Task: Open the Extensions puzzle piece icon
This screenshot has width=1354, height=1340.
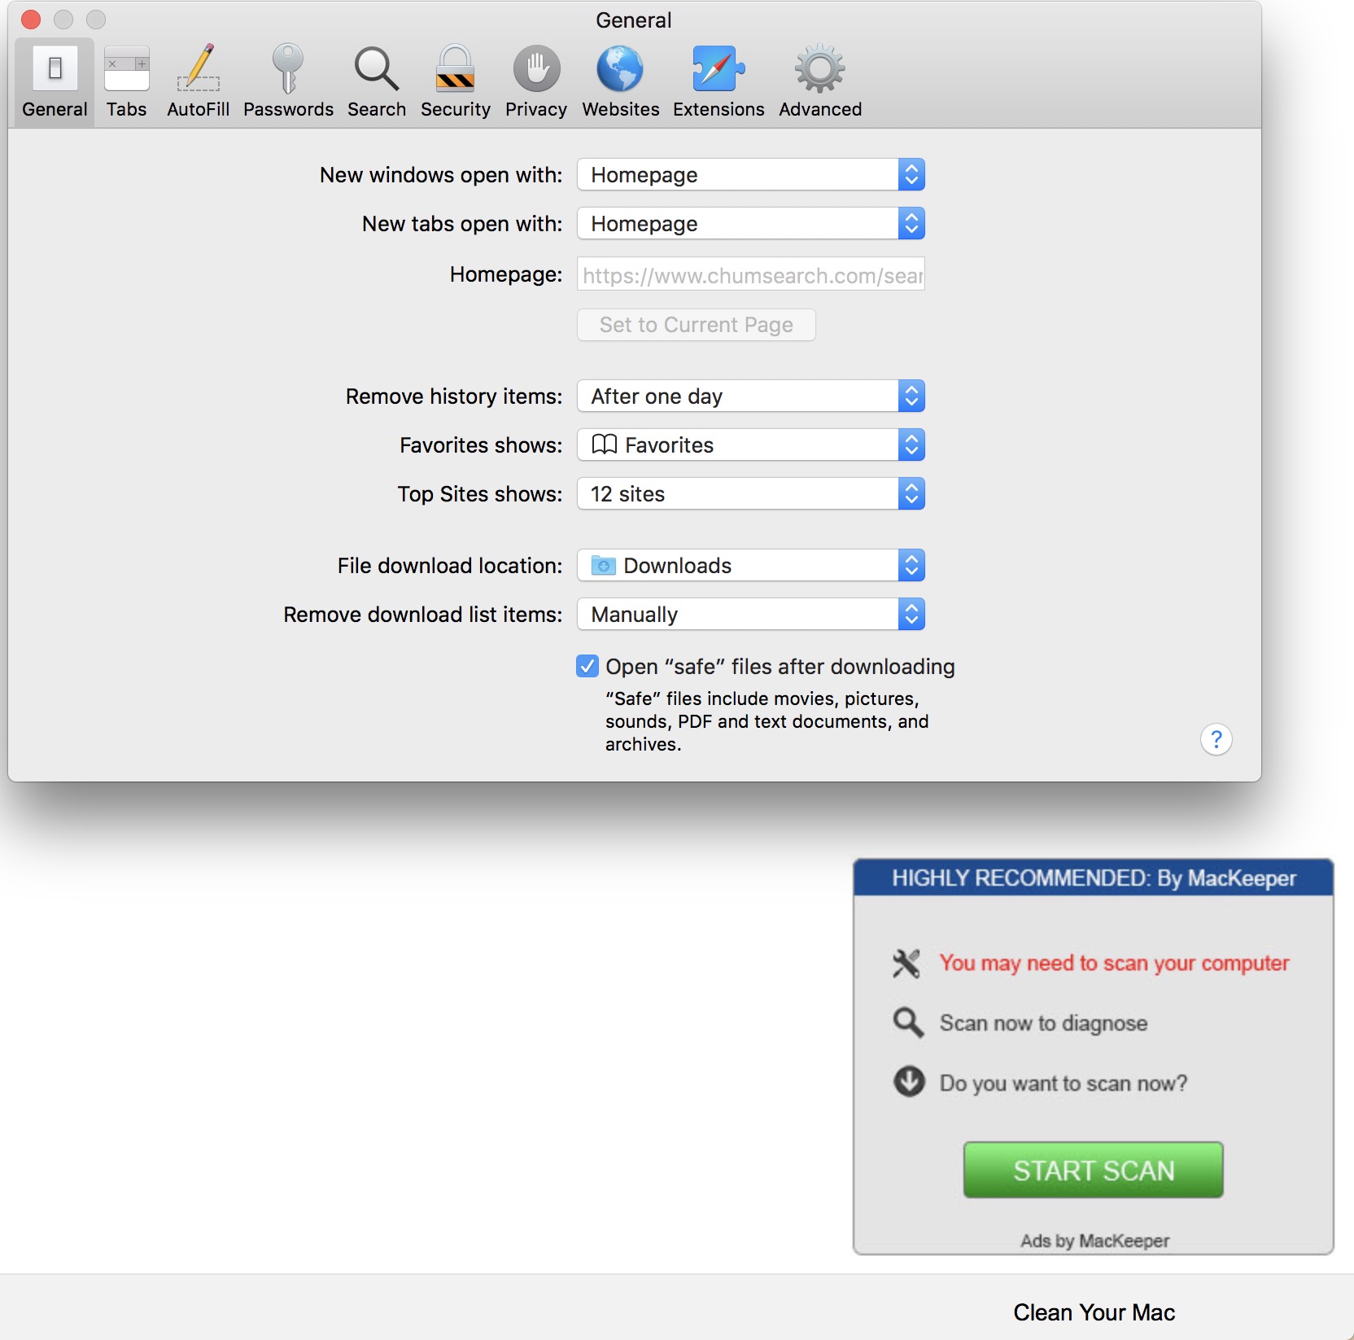Action: pos(718,68)
